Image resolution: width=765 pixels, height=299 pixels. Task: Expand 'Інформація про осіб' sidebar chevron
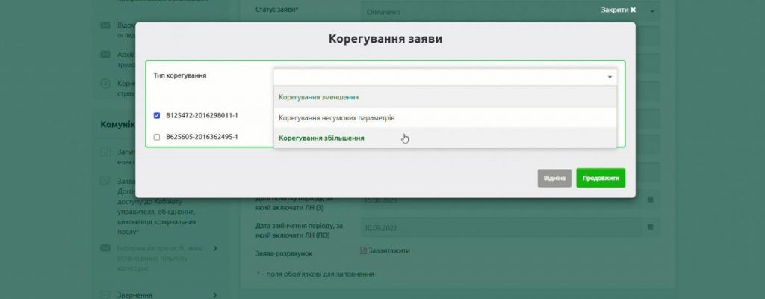click(215, 248)
